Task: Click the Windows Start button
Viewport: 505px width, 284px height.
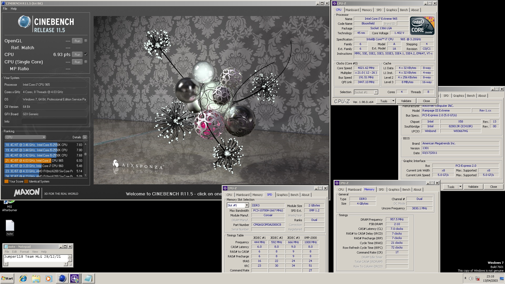Action: (7, 278)
